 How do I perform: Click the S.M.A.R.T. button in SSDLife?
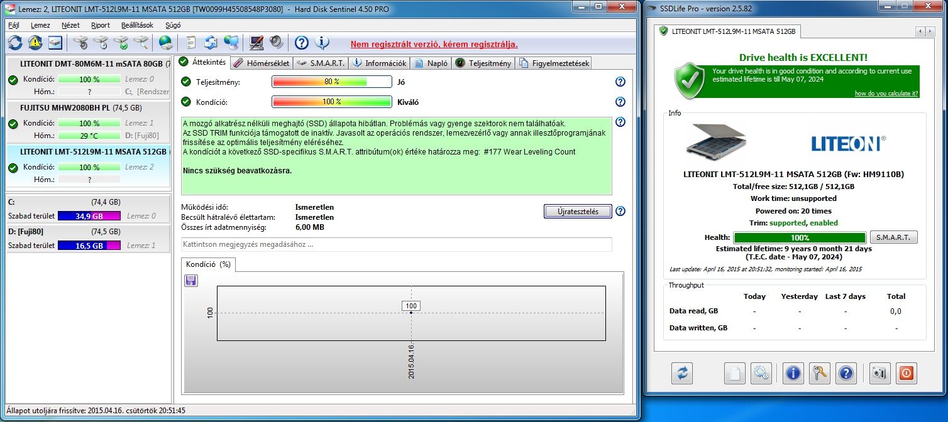[x=893, y=237]
